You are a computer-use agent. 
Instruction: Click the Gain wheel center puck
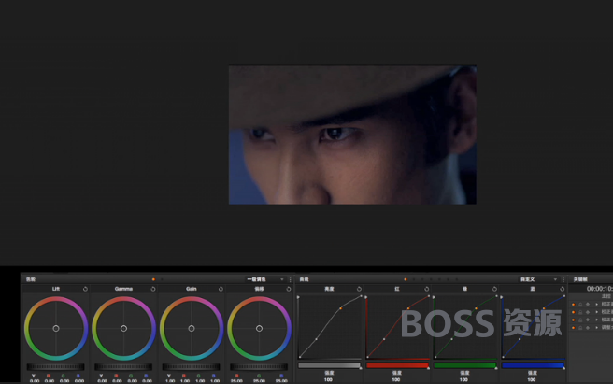[192, 329]
